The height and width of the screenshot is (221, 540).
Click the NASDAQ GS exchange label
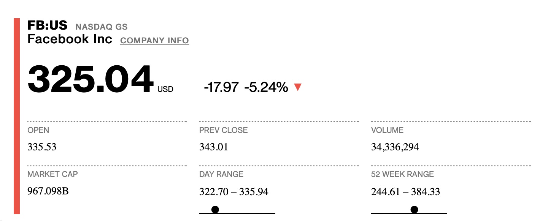102,27
